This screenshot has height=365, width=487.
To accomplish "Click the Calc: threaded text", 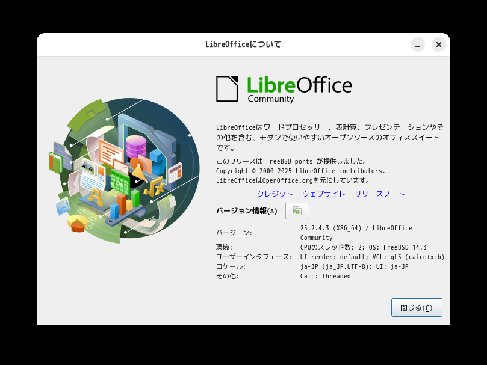I will (x=325, y=276).
